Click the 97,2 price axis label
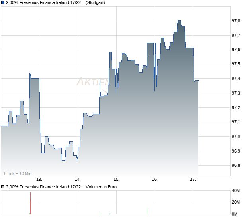This screenshot has height=218, width=247. click(236, 107)
